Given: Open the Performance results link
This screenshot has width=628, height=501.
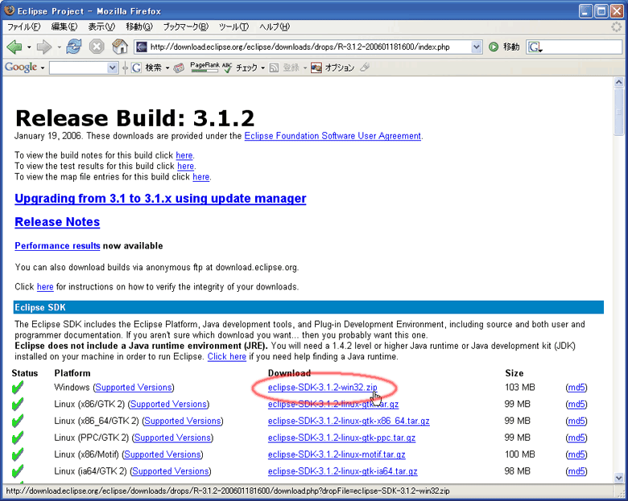Looking at the screenshot, I should (x=57, y=246).
